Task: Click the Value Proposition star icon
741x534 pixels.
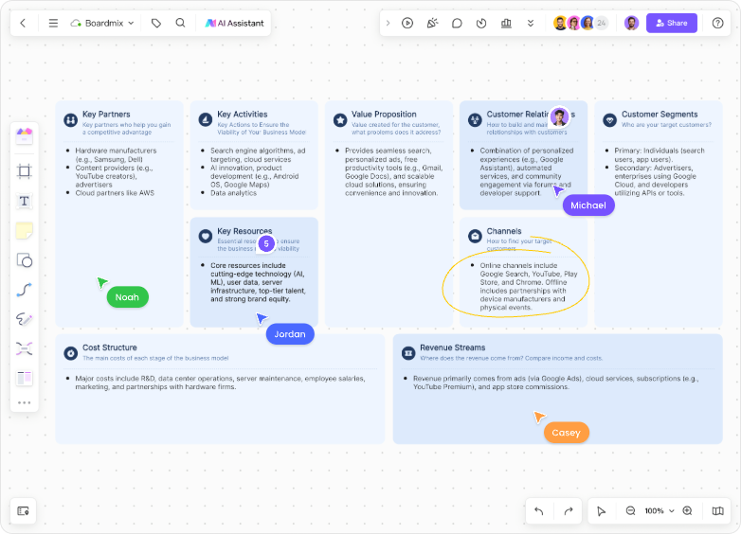Action: [x=340, y=120]
